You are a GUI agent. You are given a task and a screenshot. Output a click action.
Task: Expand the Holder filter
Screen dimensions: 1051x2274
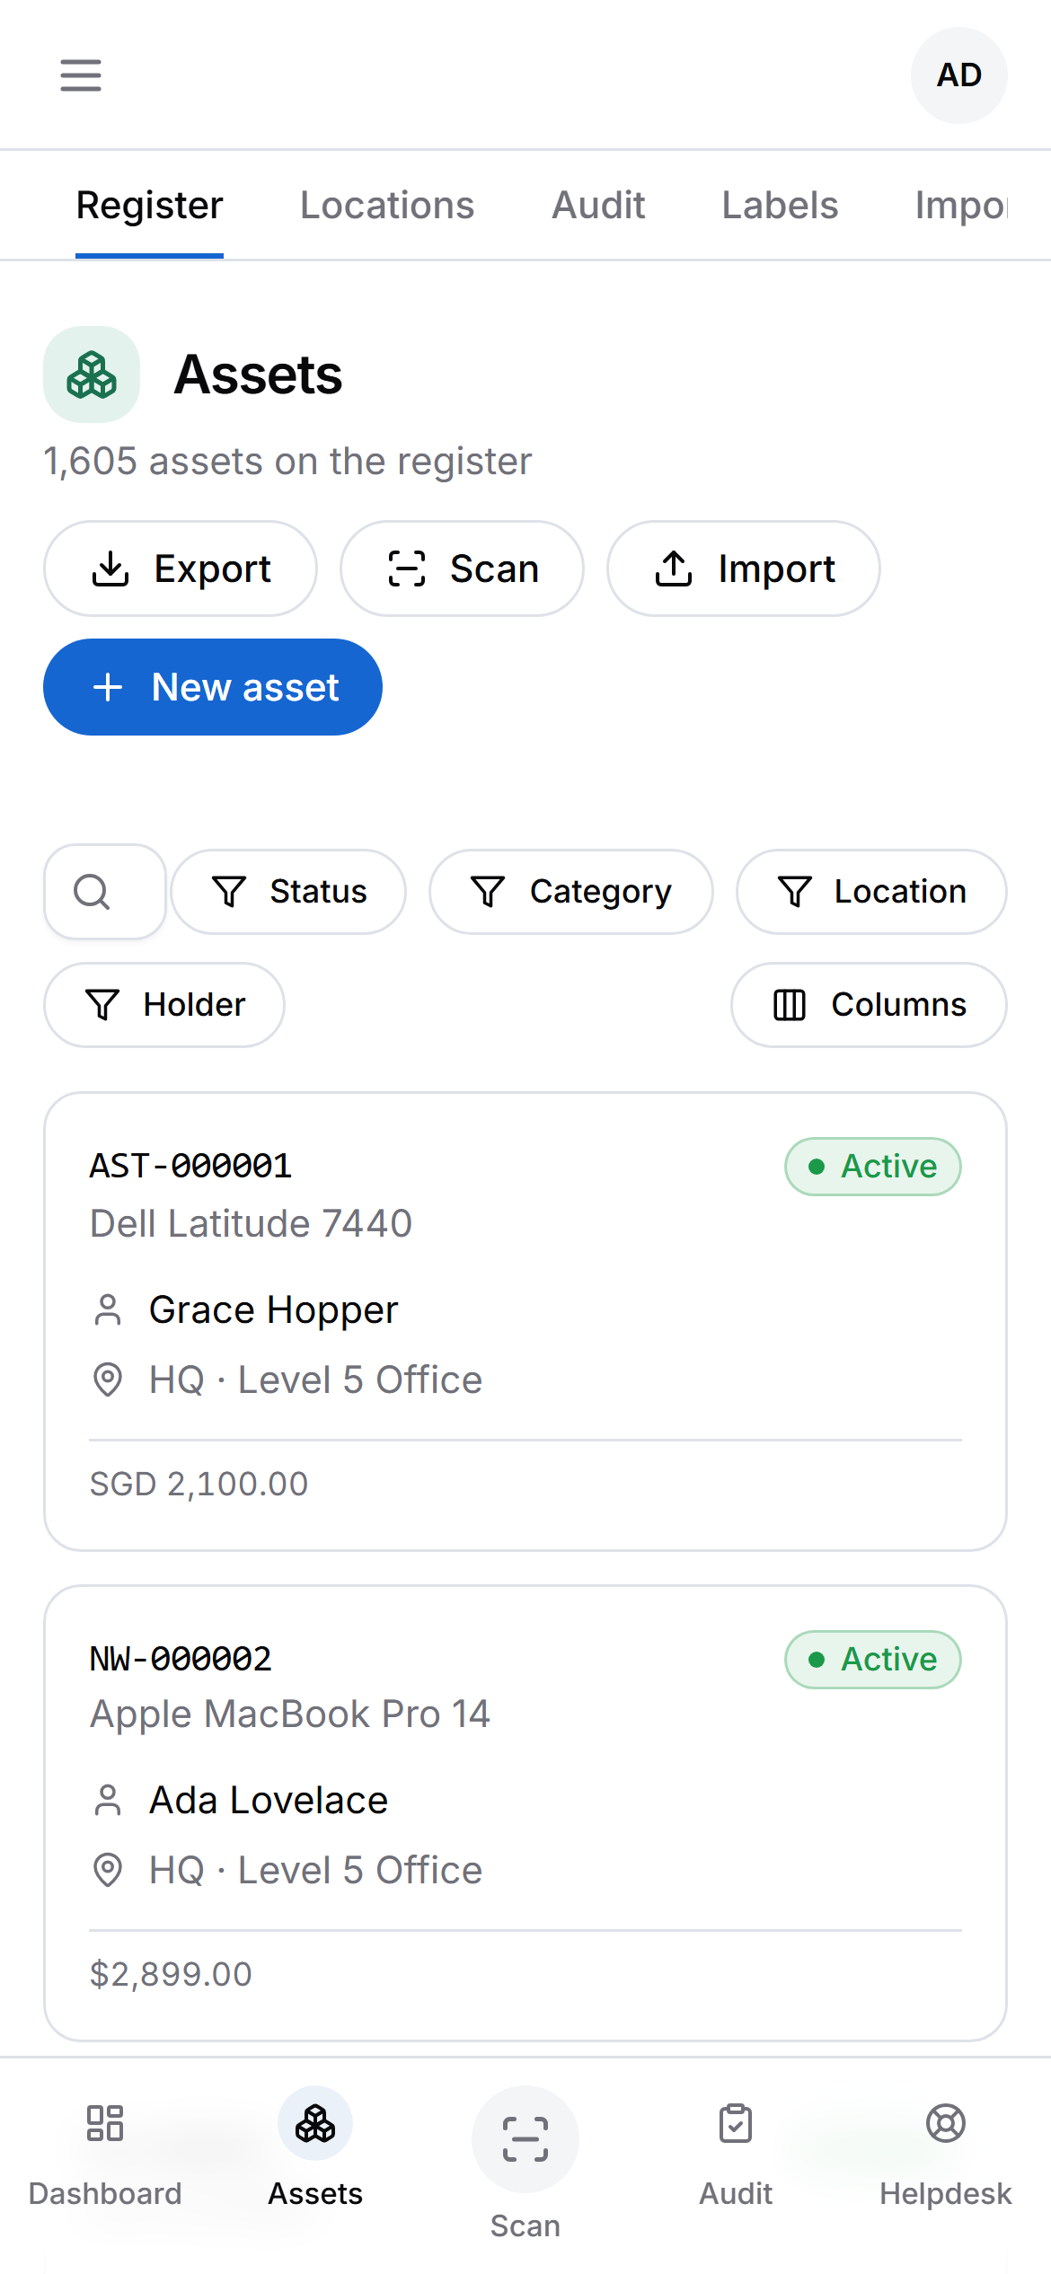[x=164, y=1005]
